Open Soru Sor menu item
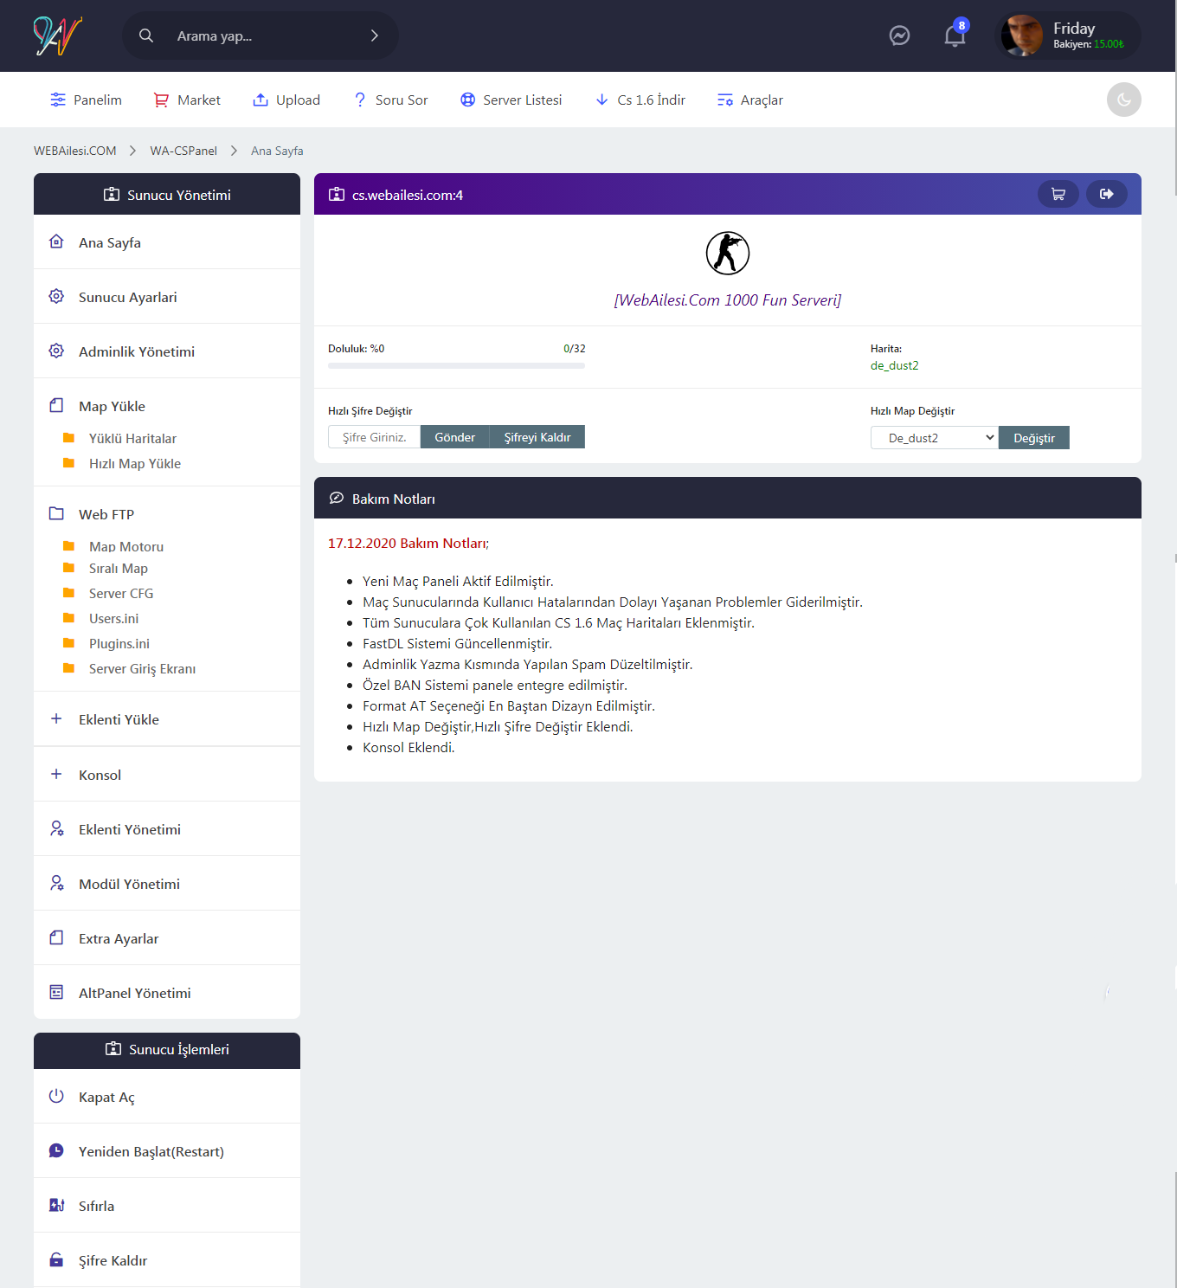Image resolution: width=1177 pixels, height=1288 pixels. pos(390,100)
